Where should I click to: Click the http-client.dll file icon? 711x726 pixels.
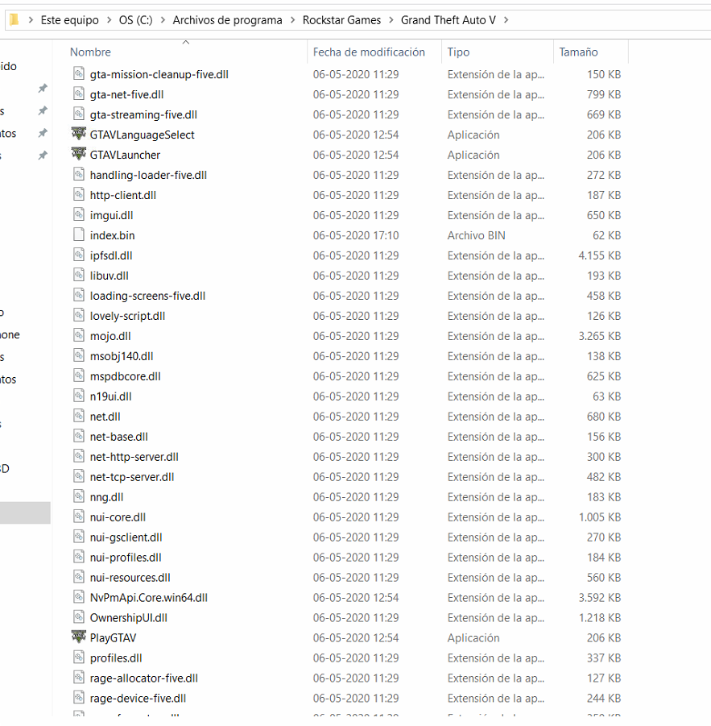tap(79, 194)
